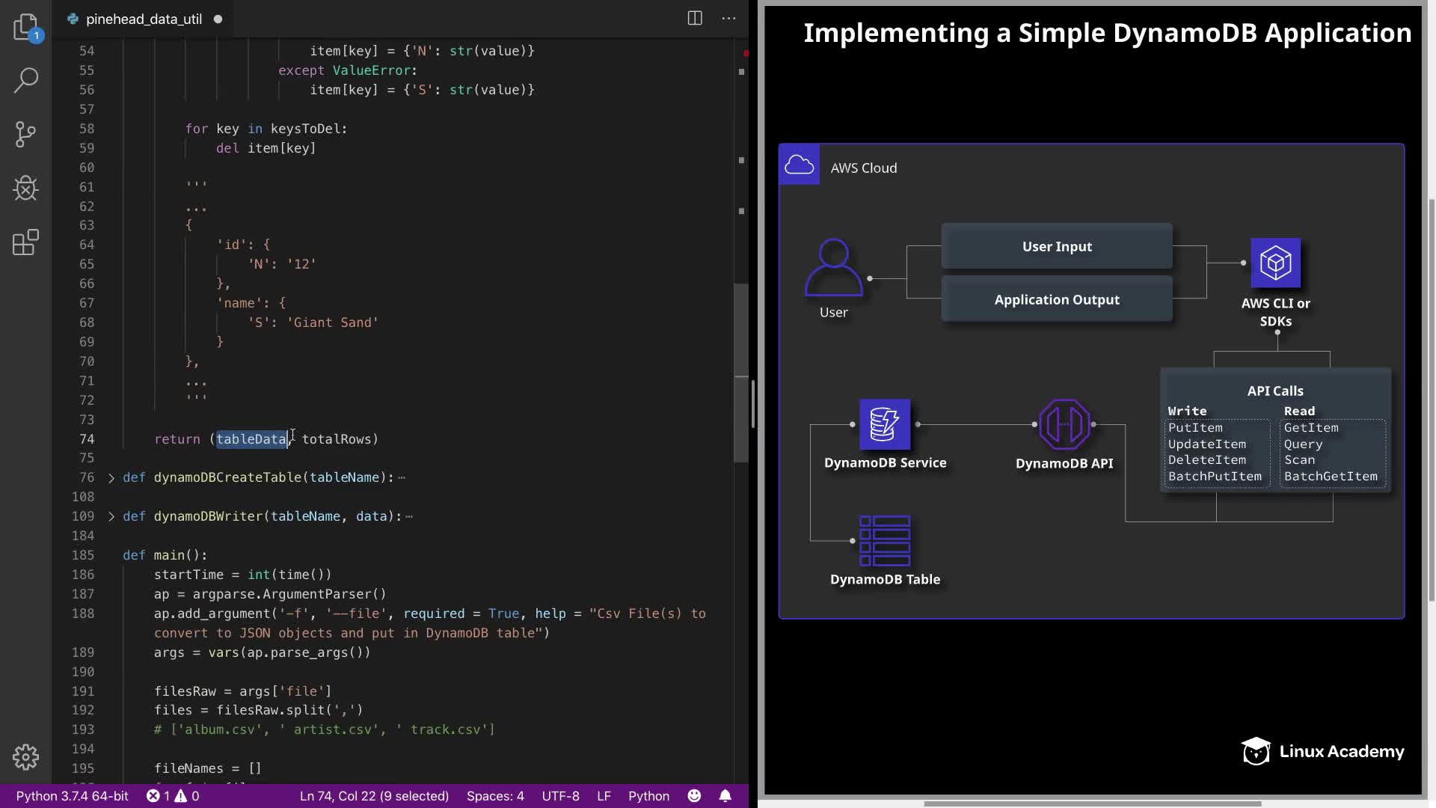
Task: Click Spaces: 4 indentation setting
Action: (x=495, y=796)
